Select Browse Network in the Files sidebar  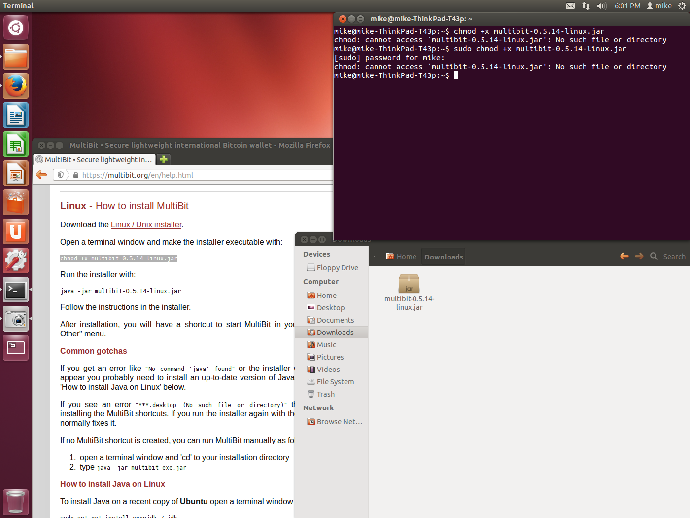[x=332, y=421]
